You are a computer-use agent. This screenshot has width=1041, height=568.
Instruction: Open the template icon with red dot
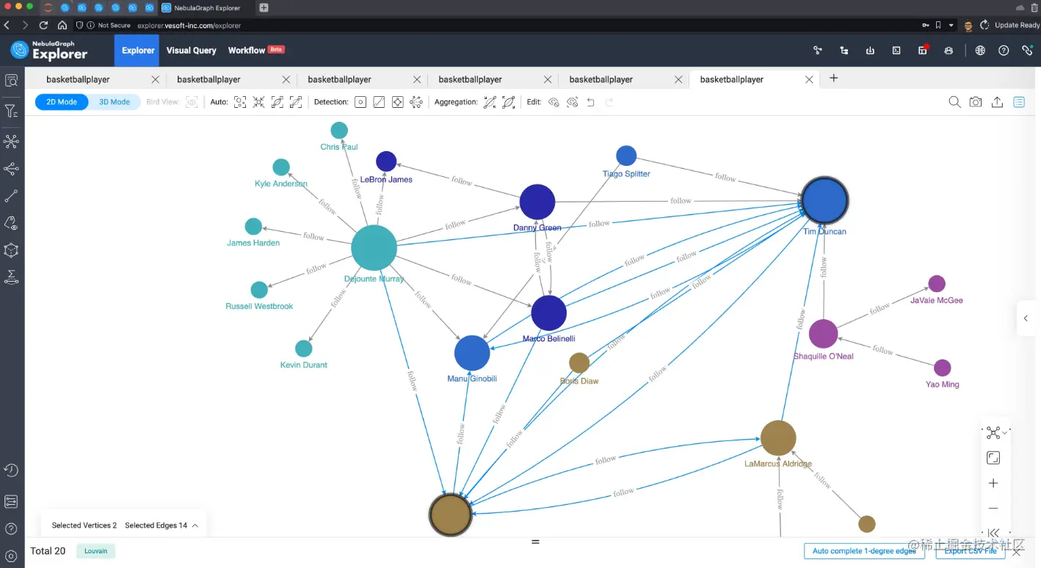(x=923, y=51)
